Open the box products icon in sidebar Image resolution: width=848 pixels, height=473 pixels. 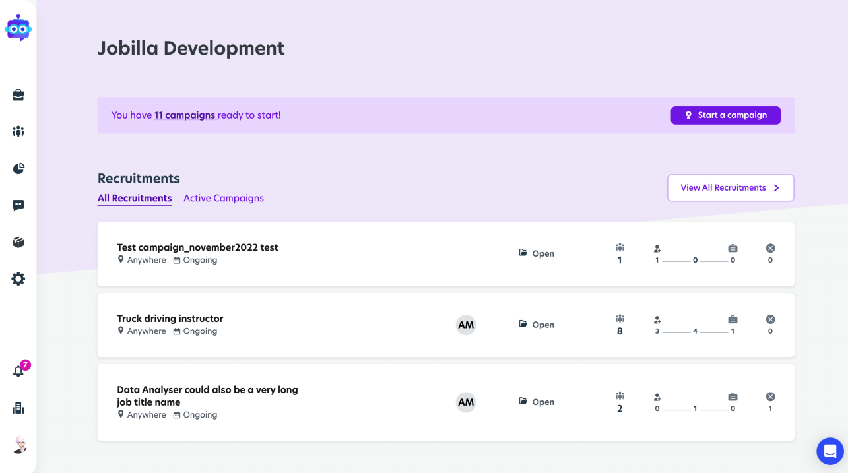[18, 242]
